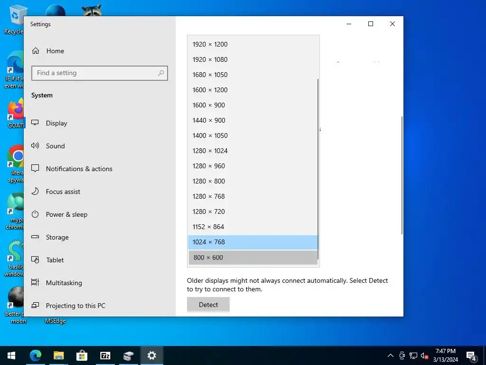
Task: Open the notification center icon
Action: point(471,355)
